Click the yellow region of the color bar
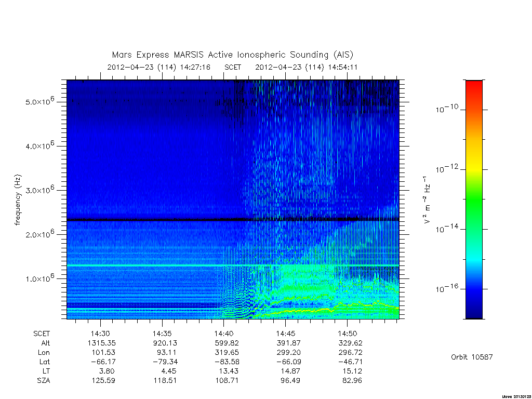This screenshot has height=399, width=532. pos(474,163)
